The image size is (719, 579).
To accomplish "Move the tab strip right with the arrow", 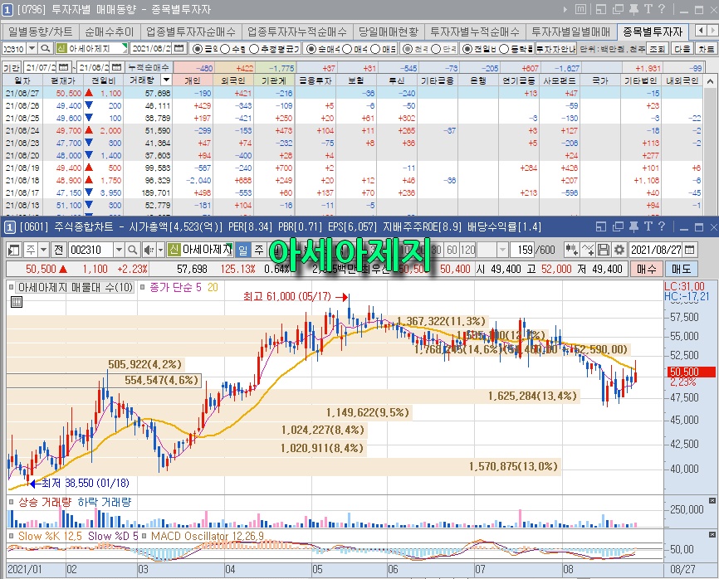I will (x=712, y=31).
